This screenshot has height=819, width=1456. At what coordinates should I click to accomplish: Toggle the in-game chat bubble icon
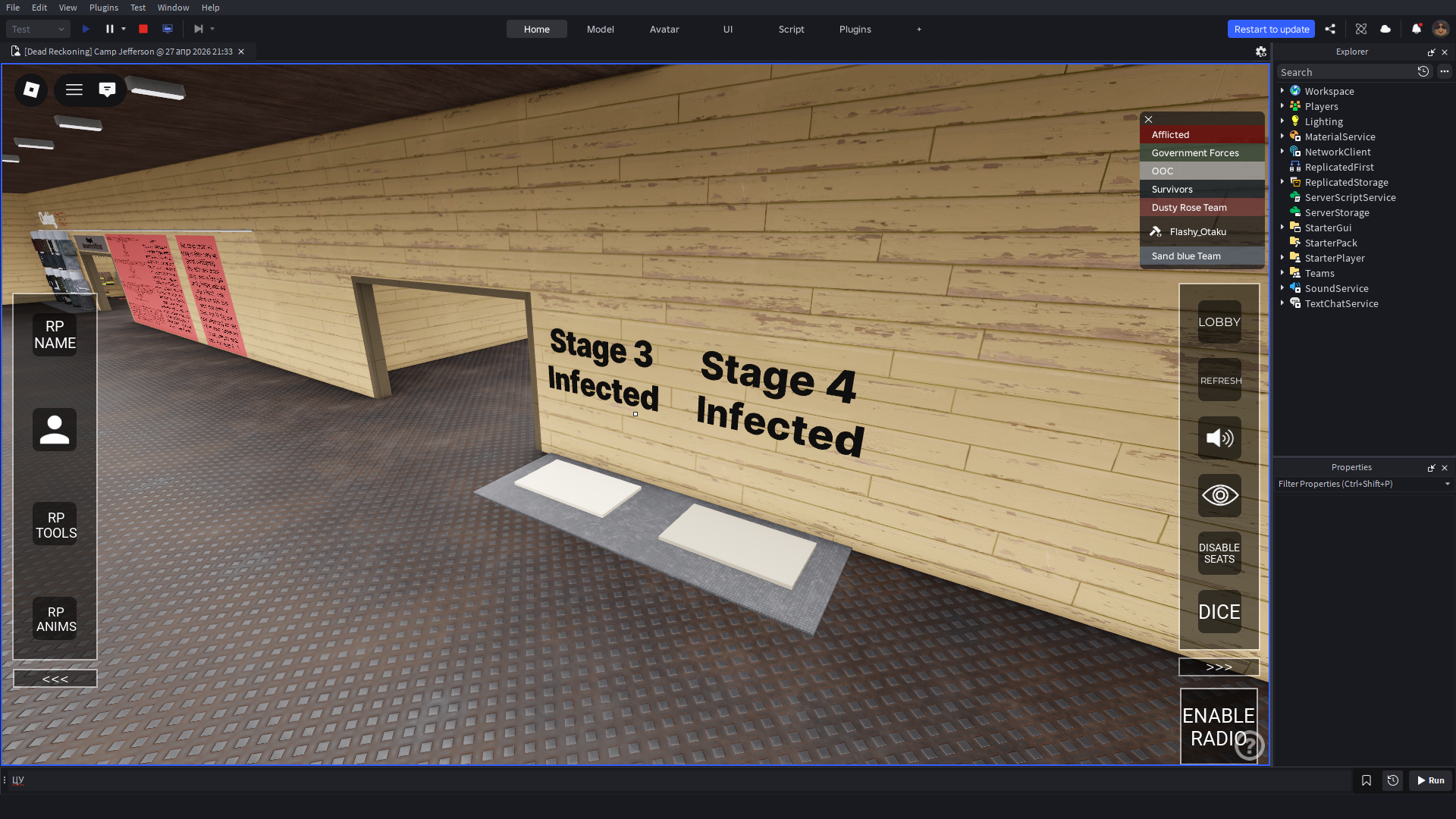(107, 89)
